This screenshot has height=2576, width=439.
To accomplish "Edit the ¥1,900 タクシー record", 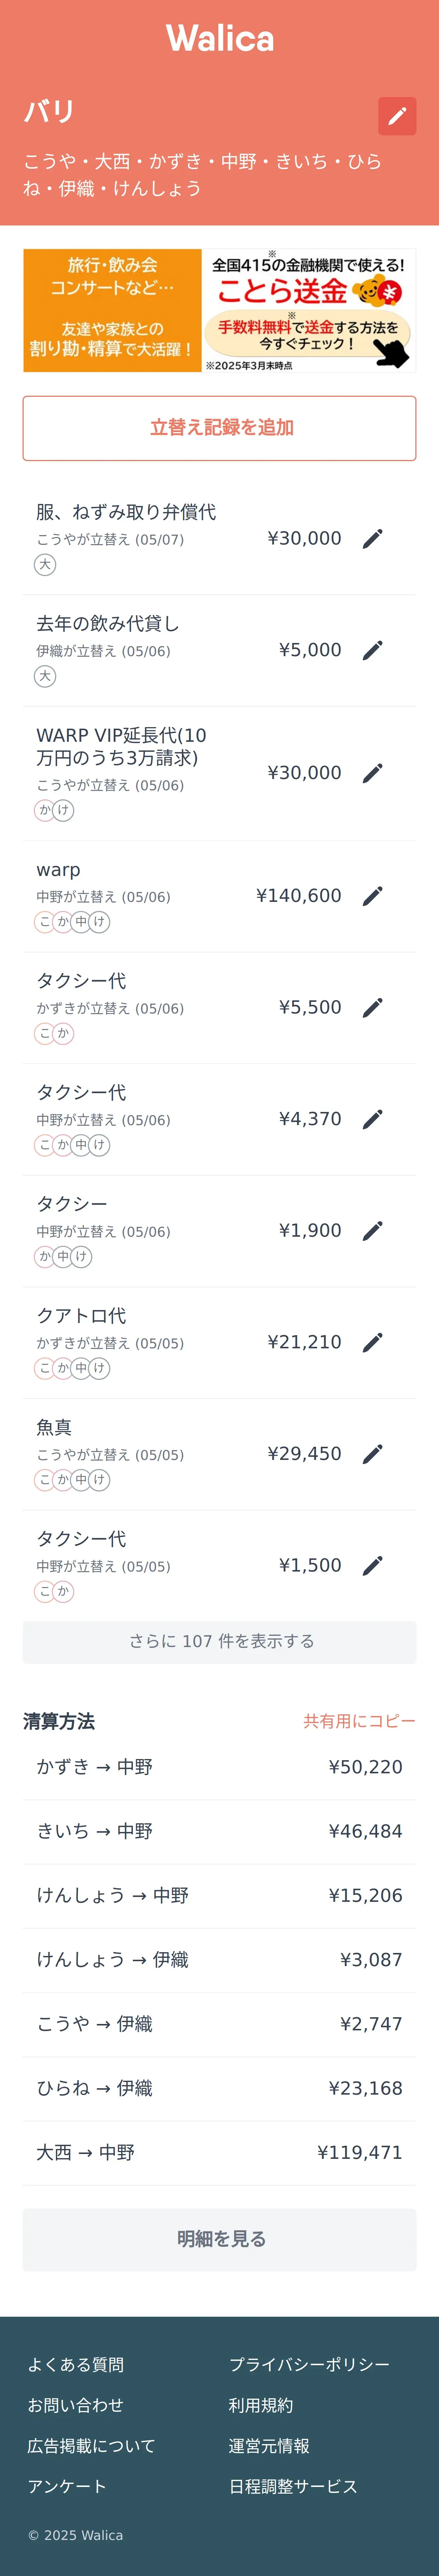I will pyautogui.click(x=372, y=1231).
